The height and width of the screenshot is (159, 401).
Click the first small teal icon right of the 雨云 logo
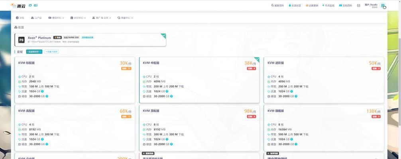[30, 5]
